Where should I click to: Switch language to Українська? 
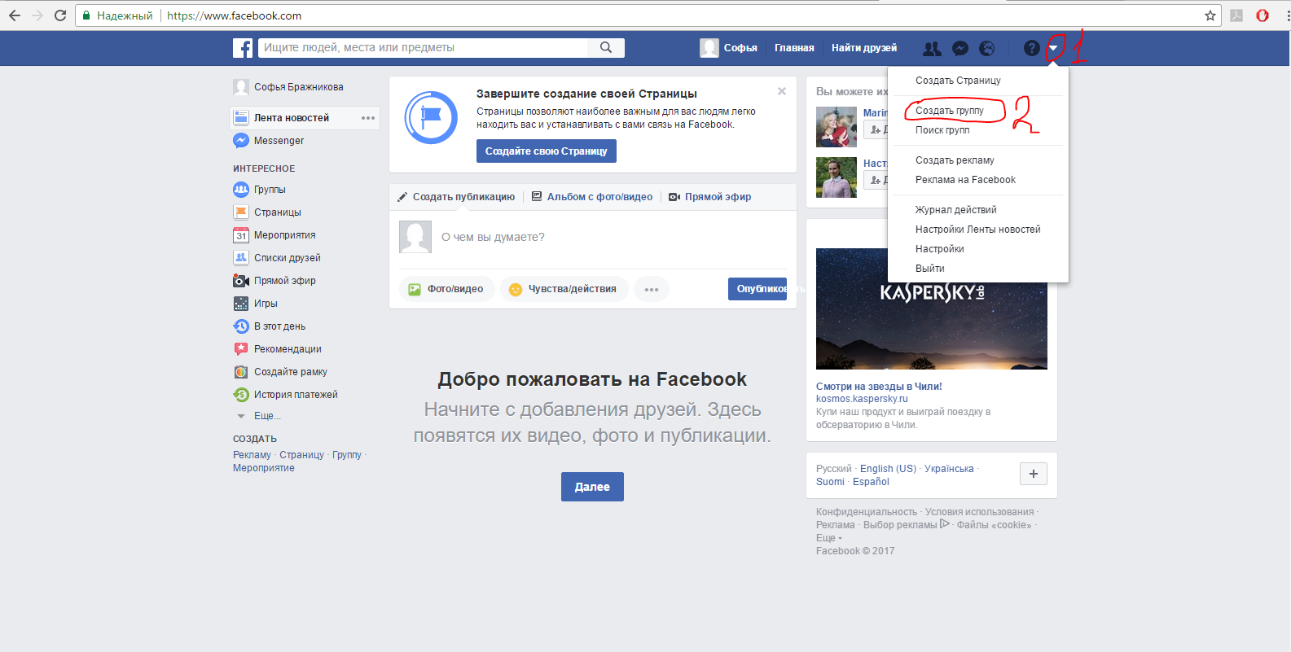point(949,469)
